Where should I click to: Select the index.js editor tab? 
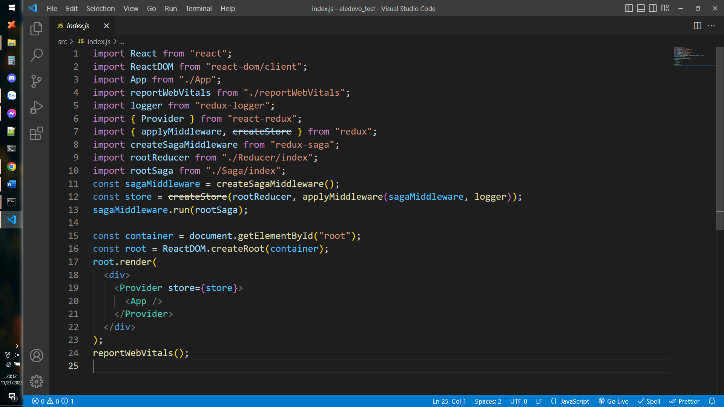[x=78, y=26]
